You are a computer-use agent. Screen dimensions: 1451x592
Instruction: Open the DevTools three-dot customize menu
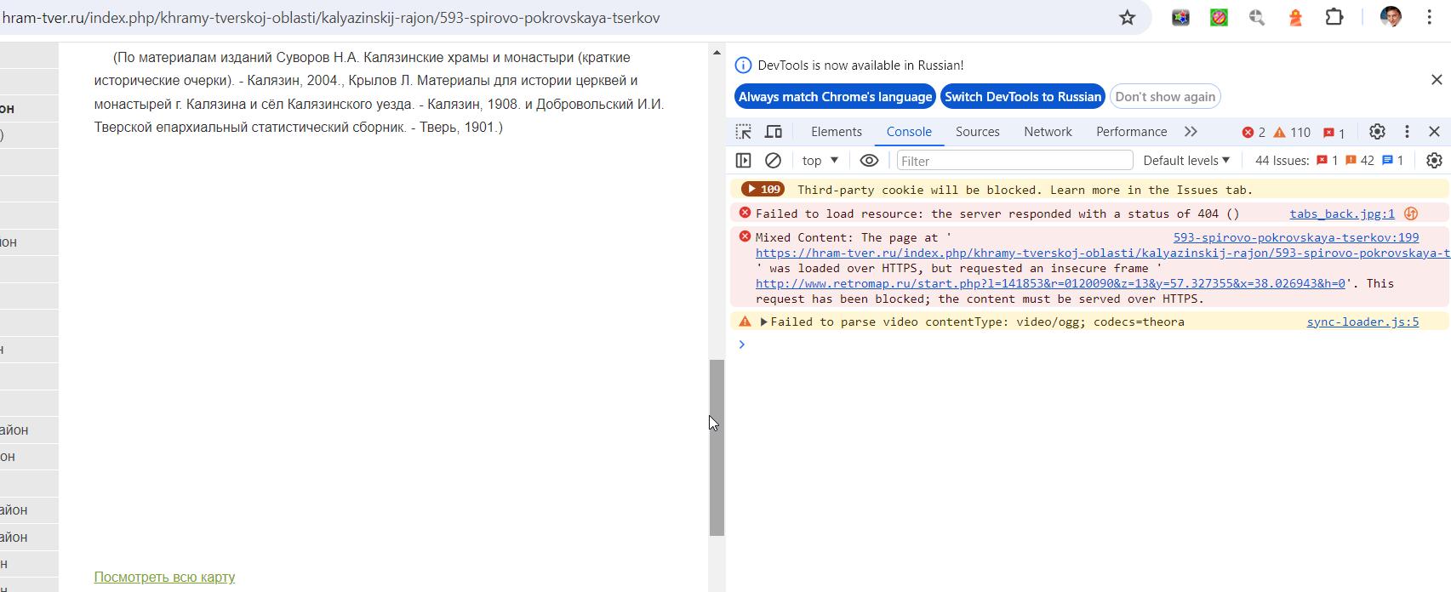pyautogui.click(x=1407, y=132)
